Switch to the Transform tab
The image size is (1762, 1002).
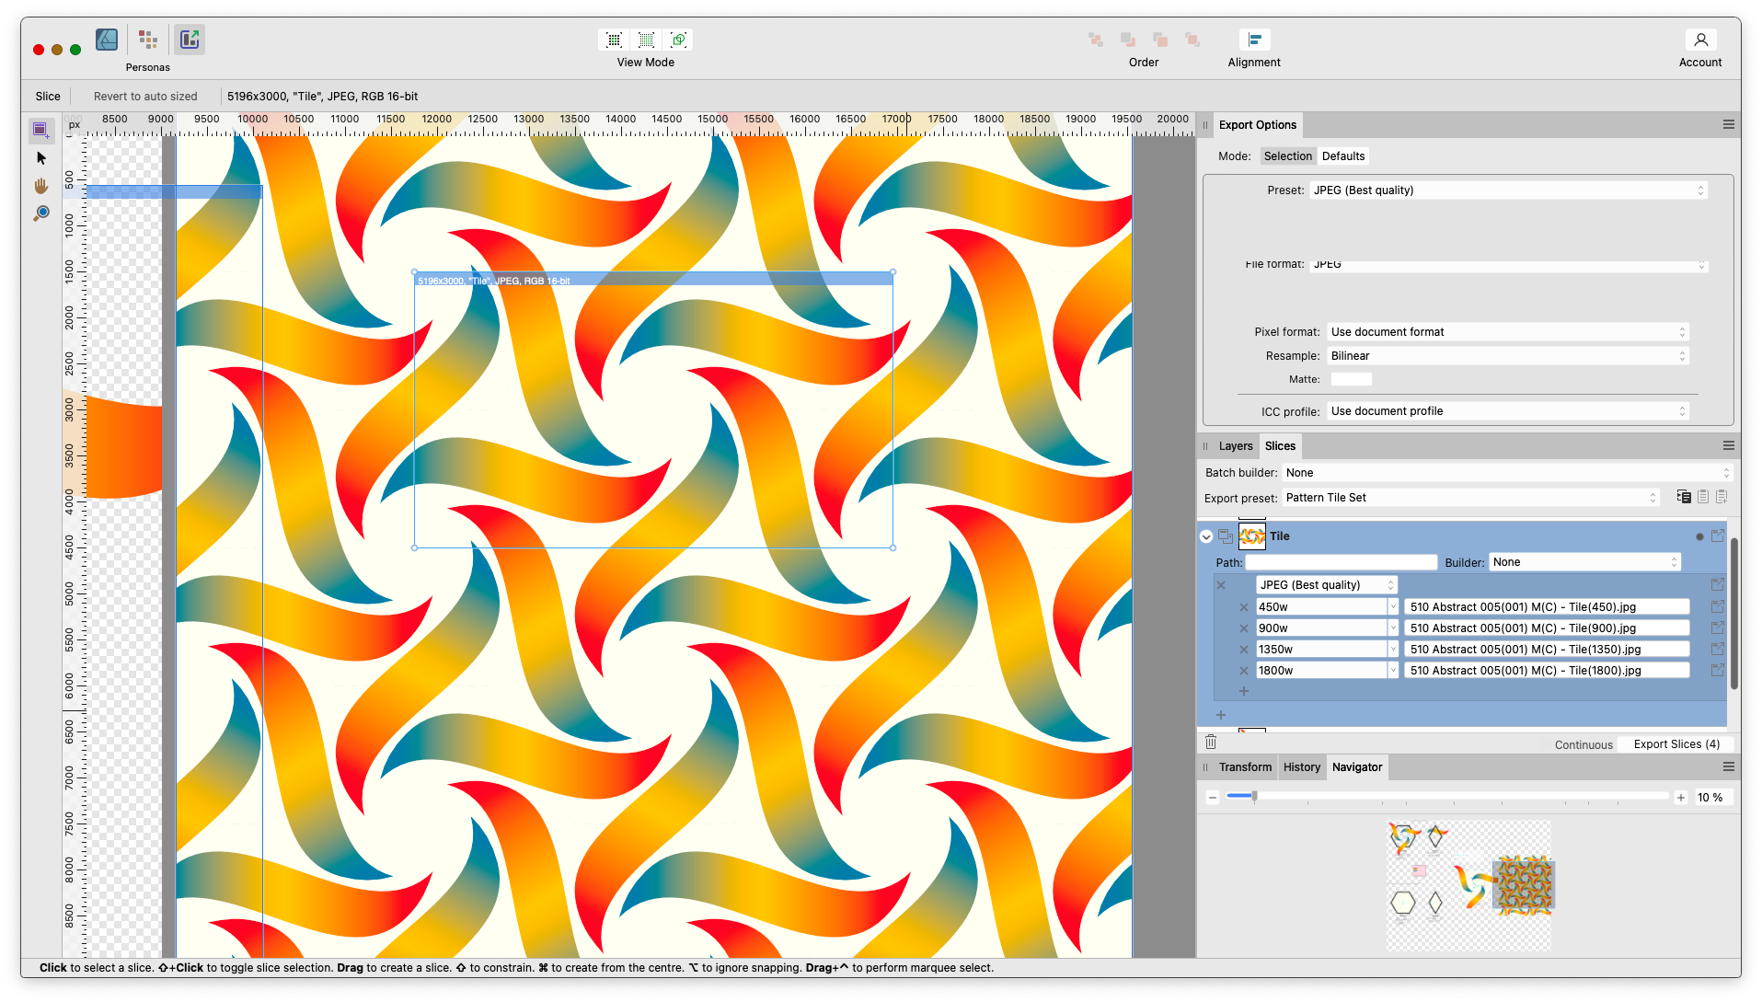[1245, 767]
